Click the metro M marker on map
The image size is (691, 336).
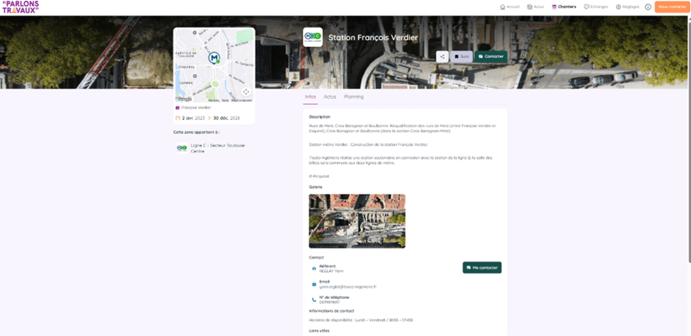pos(214,58)
